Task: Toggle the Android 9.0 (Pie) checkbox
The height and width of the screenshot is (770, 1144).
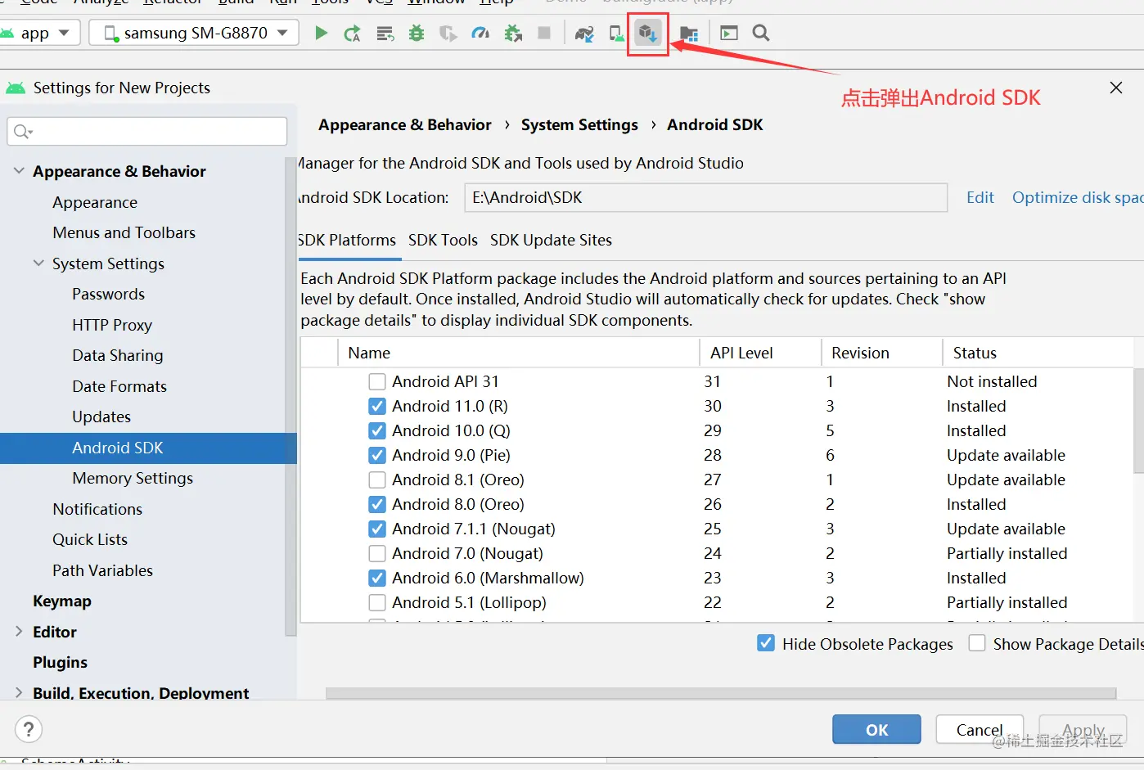Action: click(377, 455)
